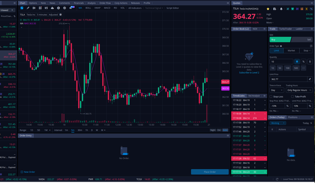
Task: Switch to the Vol Analysis tab
Action: [x=254, y=96]
